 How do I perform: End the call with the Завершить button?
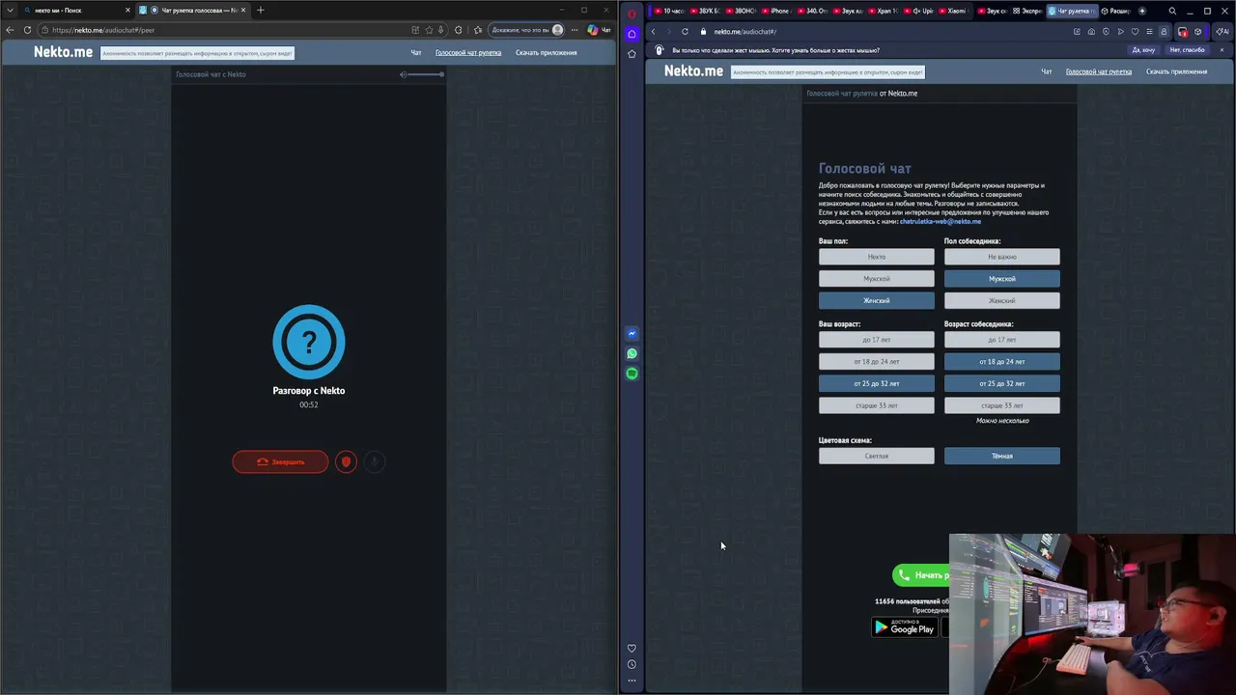(x=280, y=461)
